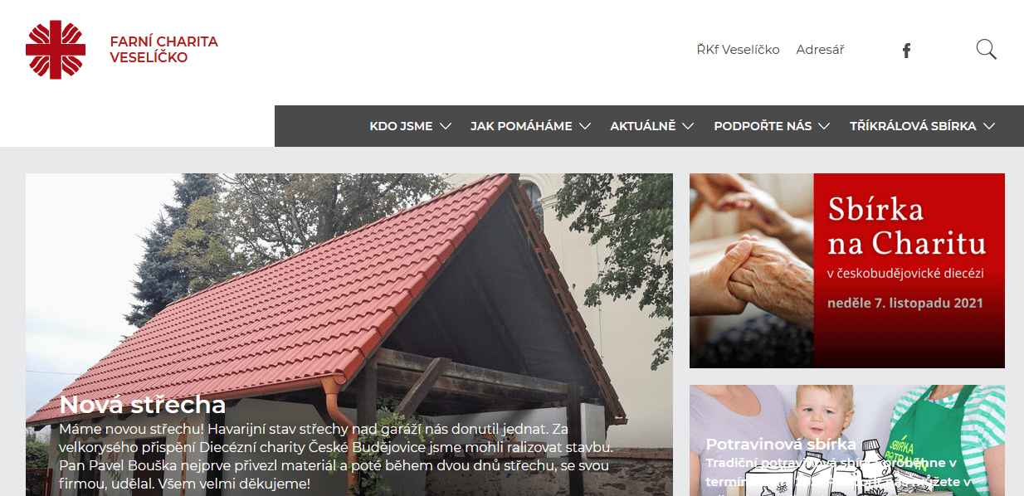Expand the chevron next to Jak pomáháme
The height and width of the screenshot is (496, 1024).
(585, 126)
